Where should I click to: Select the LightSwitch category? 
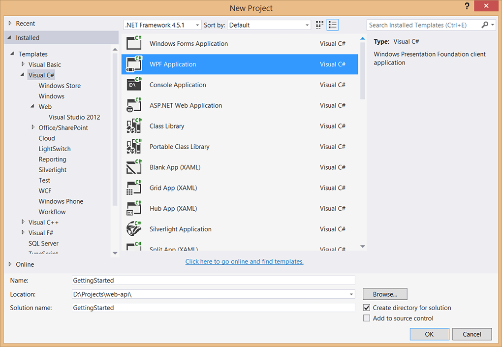click(x=55, y=149)
